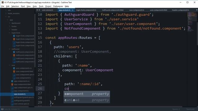Expand the e2e folder in sidebar

tap(6, 10)
